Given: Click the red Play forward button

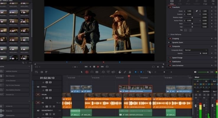Looking at the screenshot, I should pyautogui.click(x=98, y=67).
